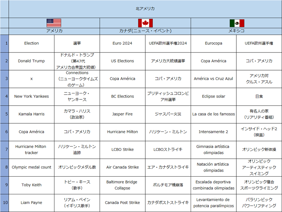Select the メキシコ country header
This screenshot has width=282, height=212.
[236, 31]
